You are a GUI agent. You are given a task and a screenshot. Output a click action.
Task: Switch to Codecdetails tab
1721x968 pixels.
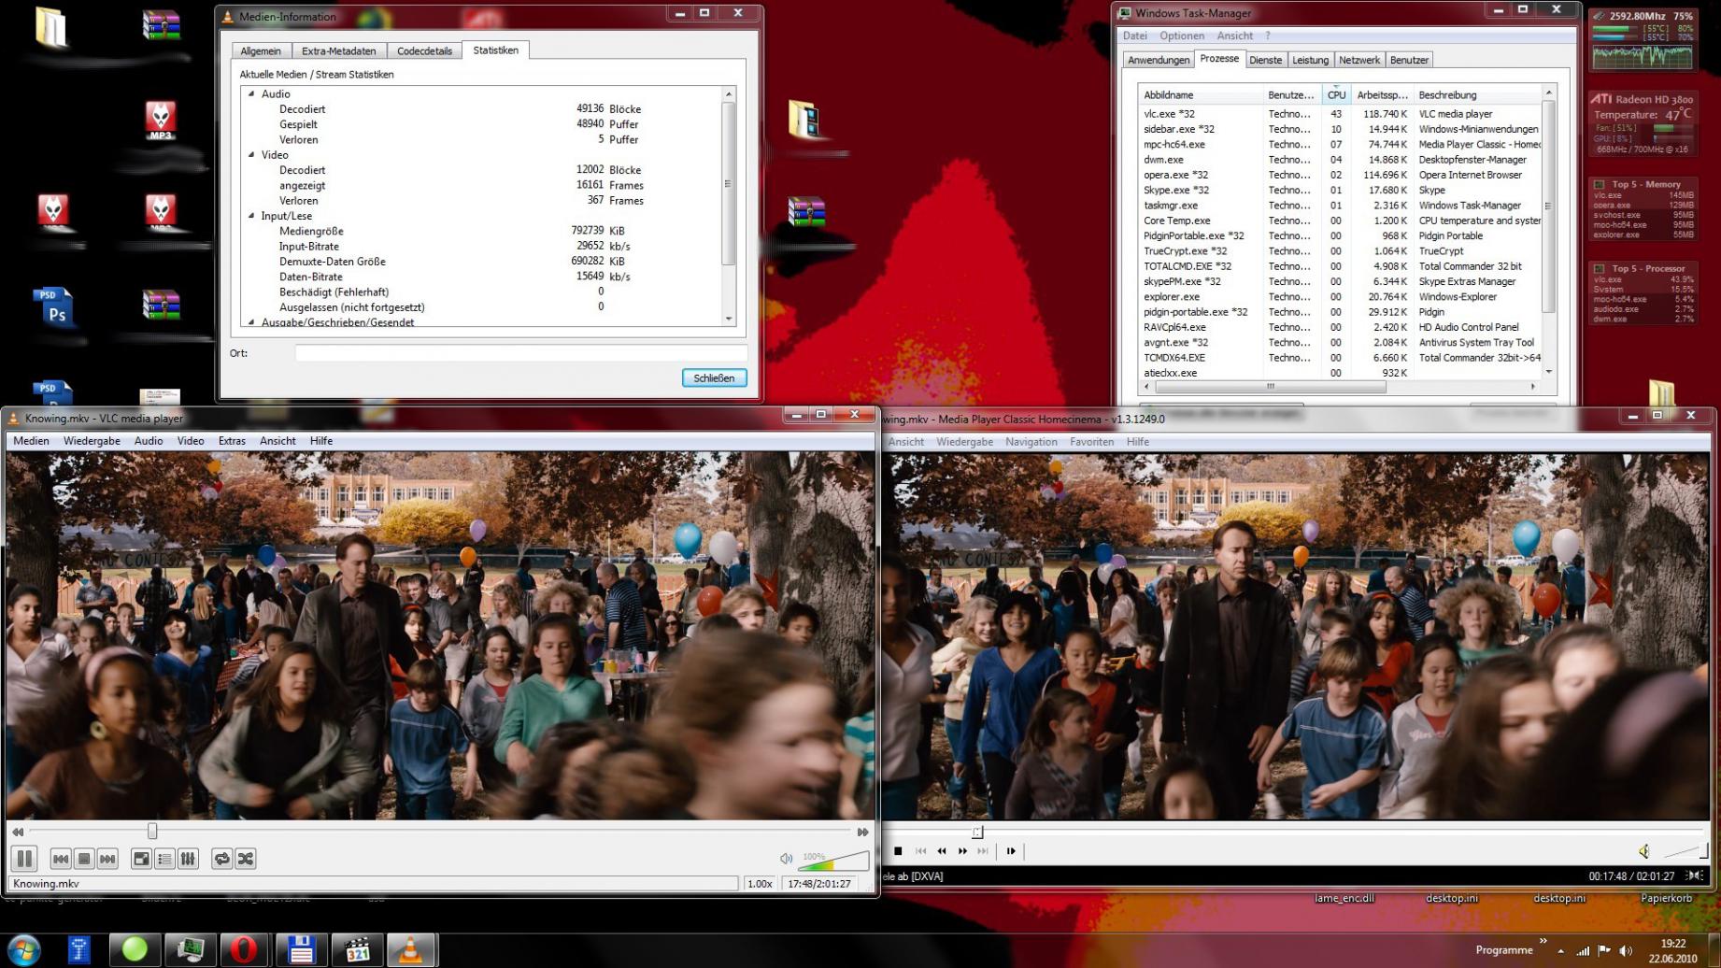[424, 51]
